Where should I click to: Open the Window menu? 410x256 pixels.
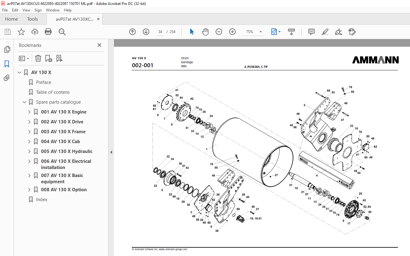pyautogui.click(x=53, y=10)
